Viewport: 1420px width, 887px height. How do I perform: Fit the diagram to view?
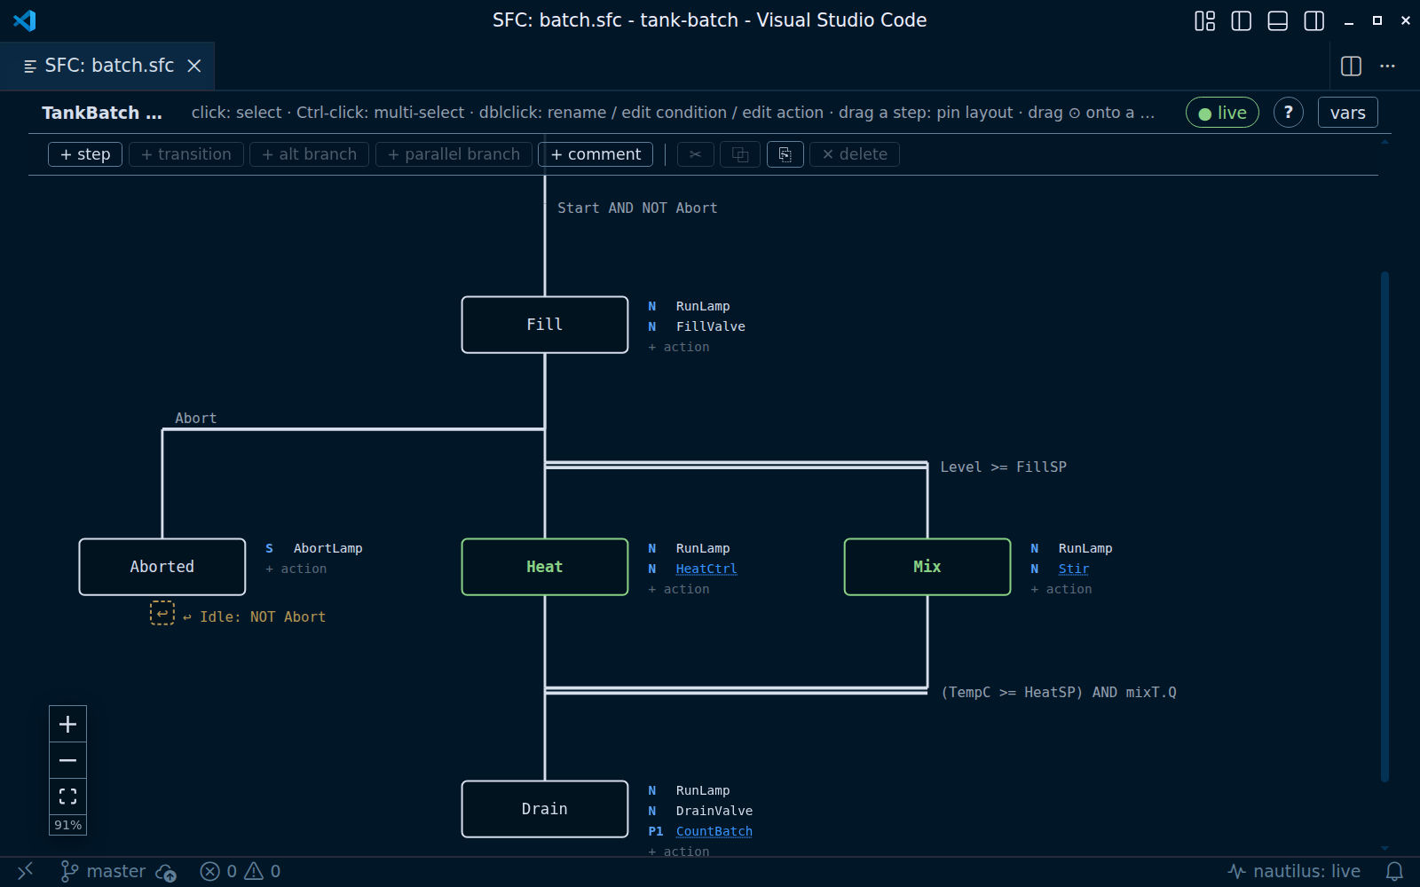67,797
